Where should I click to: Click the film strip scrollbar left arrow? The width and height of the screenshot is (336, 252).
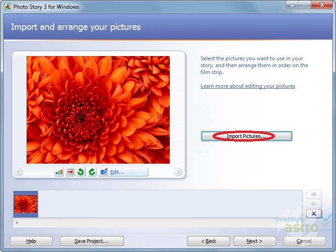(17, 223)
